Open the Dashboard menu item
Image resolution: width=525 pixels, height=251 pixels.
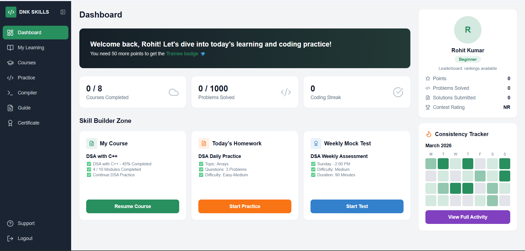36,33
